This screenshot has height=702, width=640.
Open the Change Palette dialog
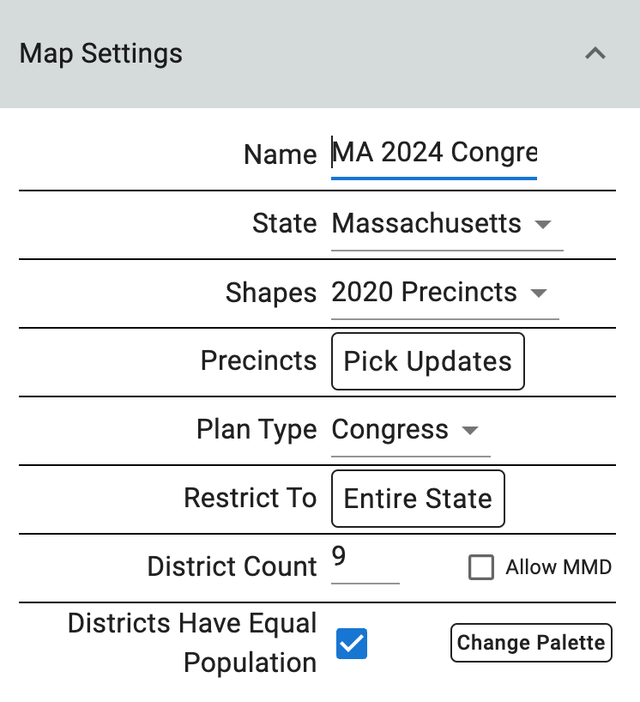(530, 642)
